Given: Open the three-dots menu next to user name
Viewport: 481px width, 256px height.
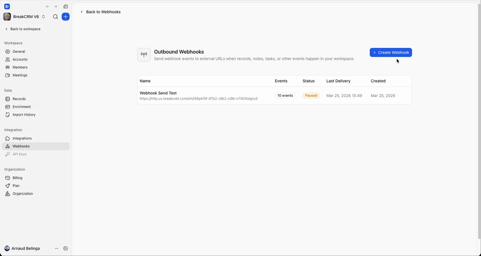Looking at the screenshot, I should (57, 248).
